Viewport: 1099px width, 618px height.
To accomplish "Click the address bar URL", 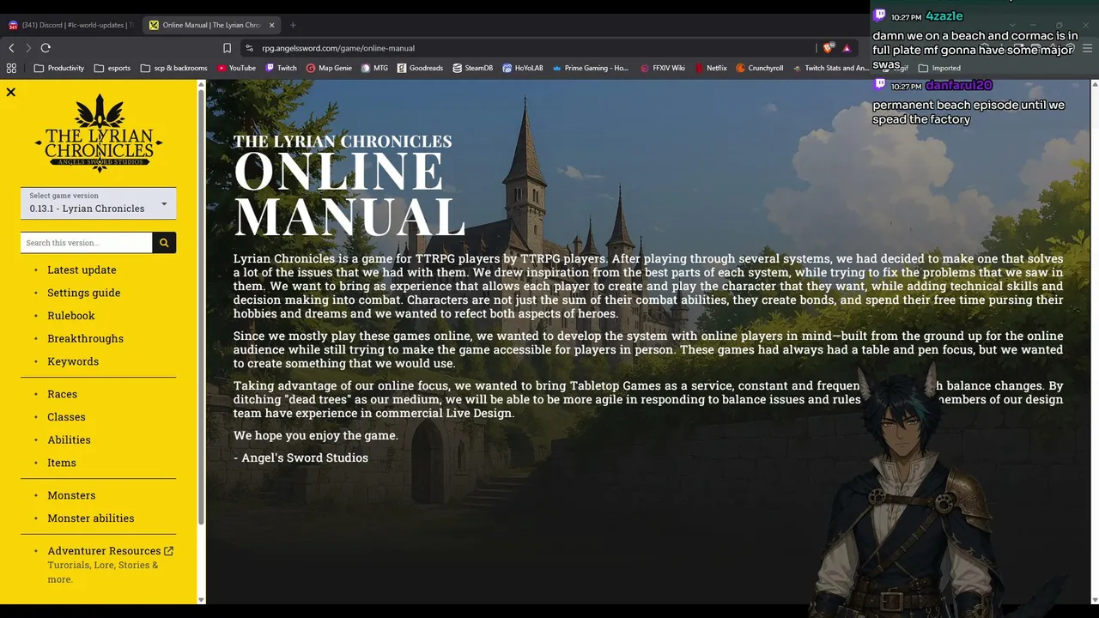I will pyautogui.click(x=338, y=48).
